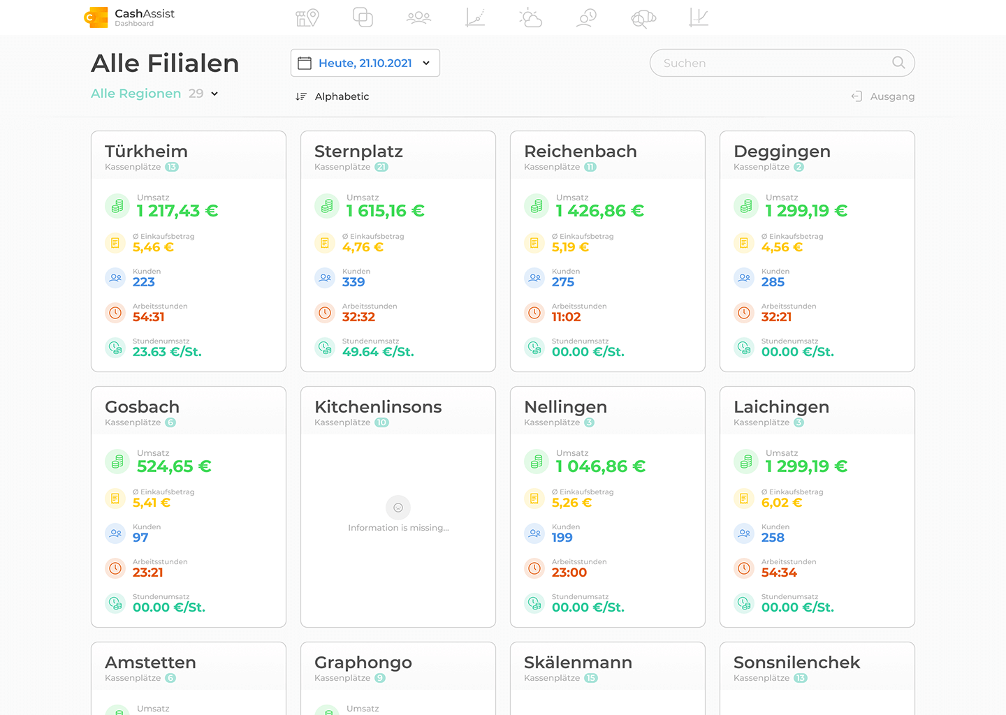Click Deggingen Kunden value 285
1006x715 pixels.
(x=773, y=282)
